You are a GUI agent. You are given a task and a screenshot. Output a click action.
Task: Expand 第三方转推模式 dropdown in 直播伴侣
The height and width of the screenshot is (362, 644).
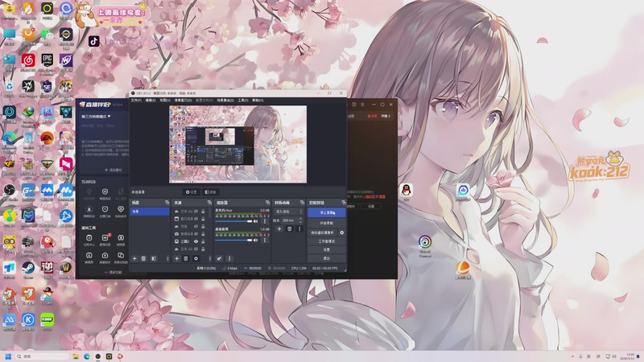(96, 117)
